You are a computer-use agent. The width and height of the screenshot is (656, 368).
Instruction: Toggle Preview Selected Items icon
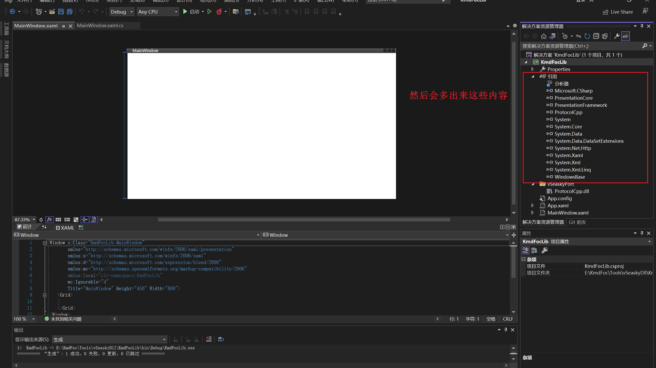(x=626, y=36)
